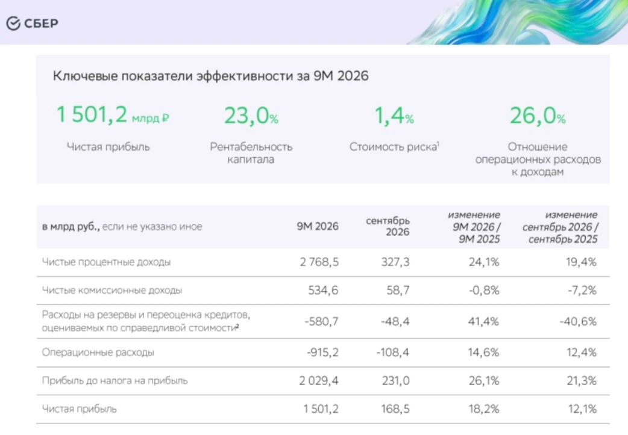Click the value 327,3
Viewport: 628px width, 435px height.
[x=395, y=262]
